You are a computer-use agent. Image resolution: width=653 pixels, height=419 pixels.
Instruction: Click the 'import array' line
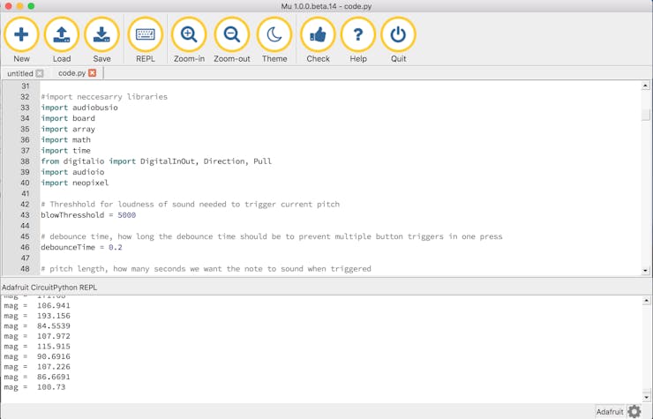[x=68, y=129]
